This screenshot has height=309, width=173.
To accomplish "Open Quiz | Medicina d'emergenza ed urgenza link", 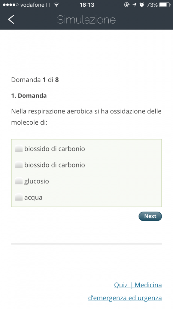I will [125, 291].
